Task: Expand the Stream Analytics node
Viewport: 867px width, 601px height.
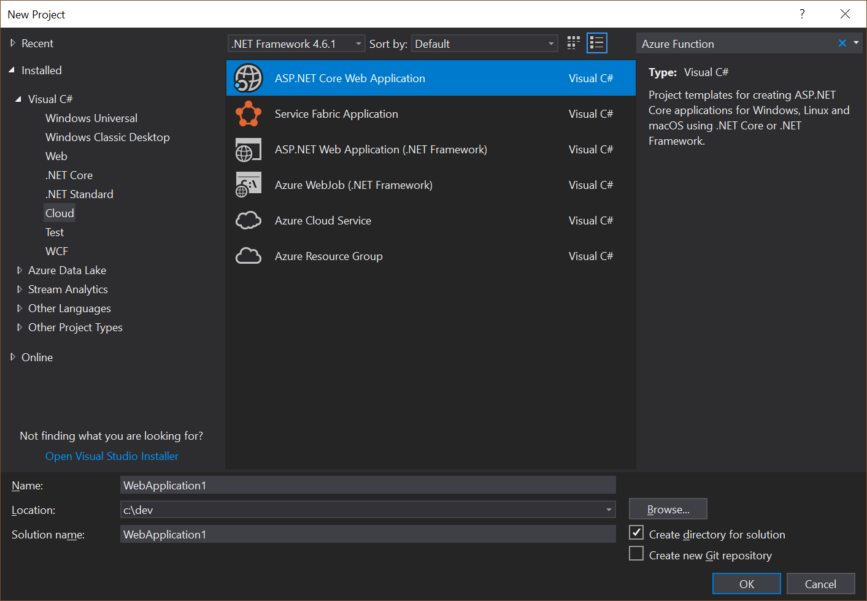Action: tap(20, 289)
